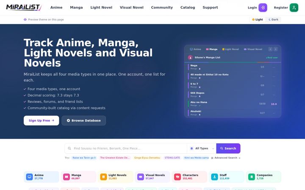Image resolution: width=305 pixels, height=190 pixels.
Task: Open the Support navigation menu
Action: pyautogui.click(x=210, y=8)
